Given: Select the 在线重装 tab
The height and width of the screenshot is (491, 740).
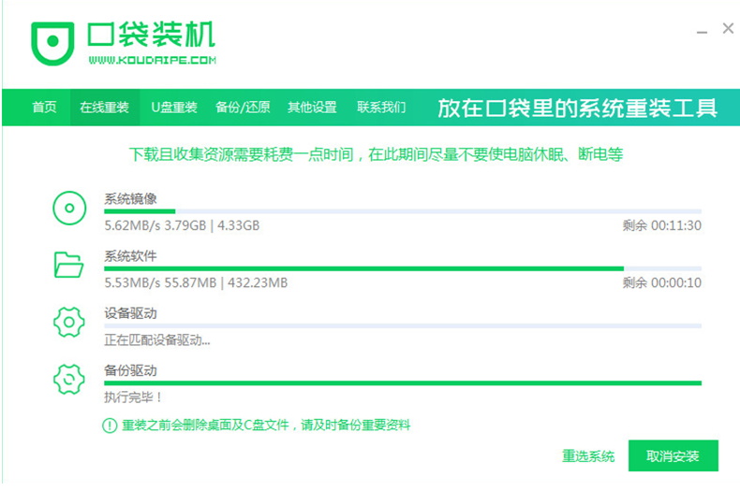Looking at the screenshot, I should [104, 108].
